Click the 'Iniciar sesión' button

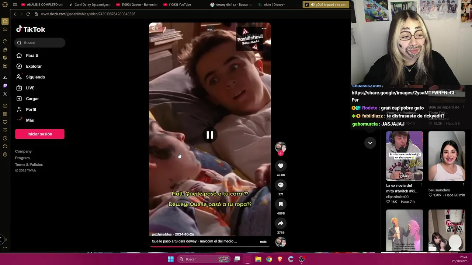click(40, 134)
